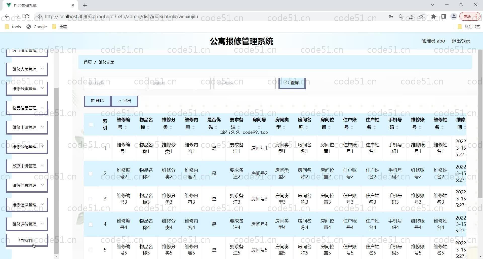Screen dimensions: 483x259
Task: Click the page vertical scrollbar
Action: (480, 123)
